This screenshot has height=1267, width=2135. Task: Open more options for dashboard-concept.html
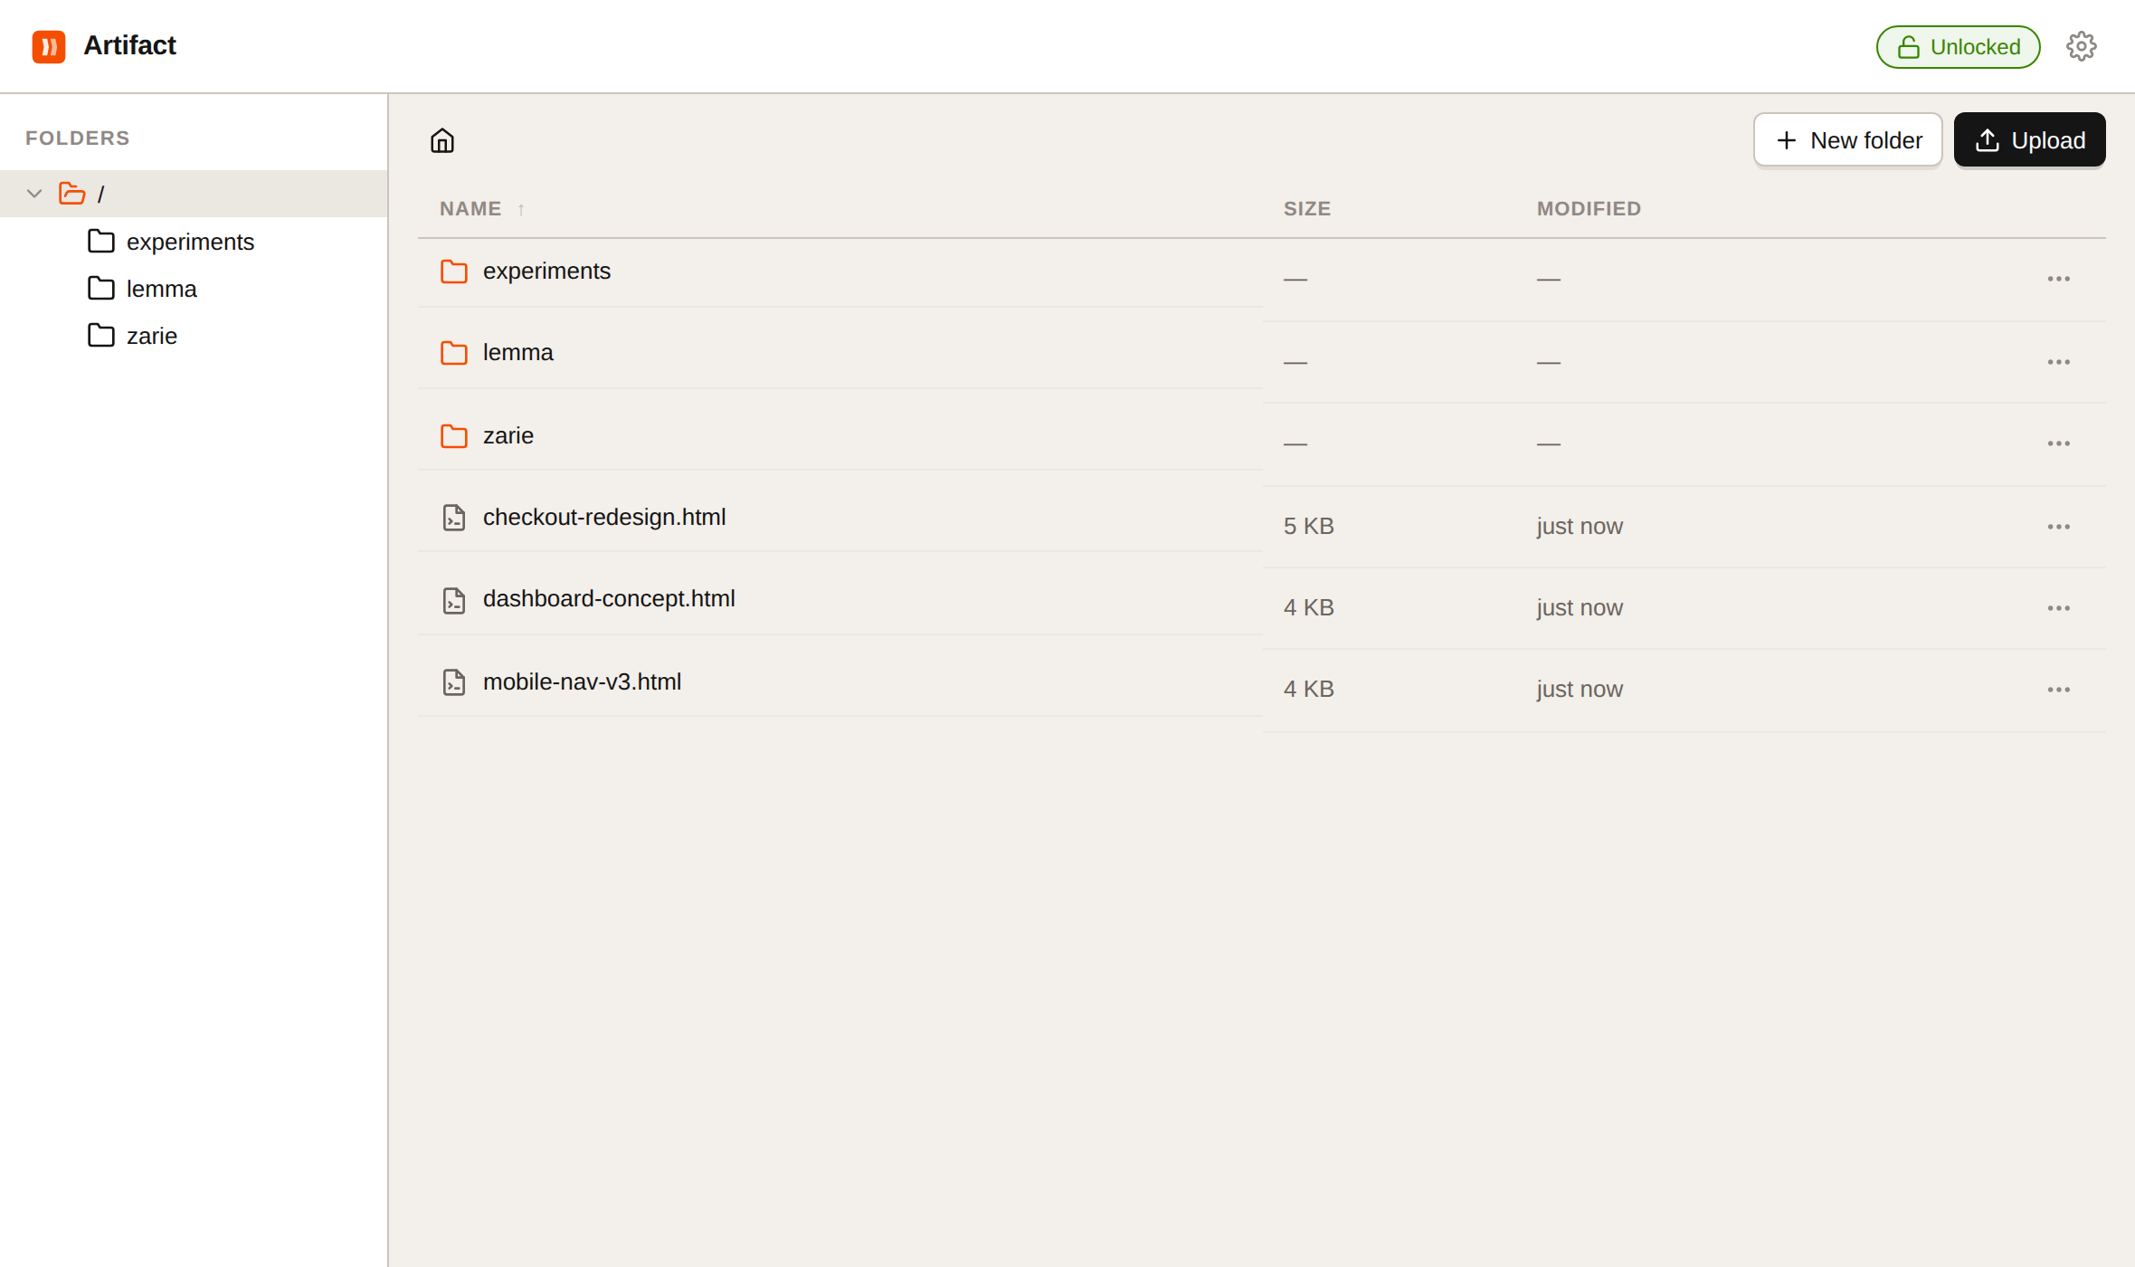(2059, 608)
